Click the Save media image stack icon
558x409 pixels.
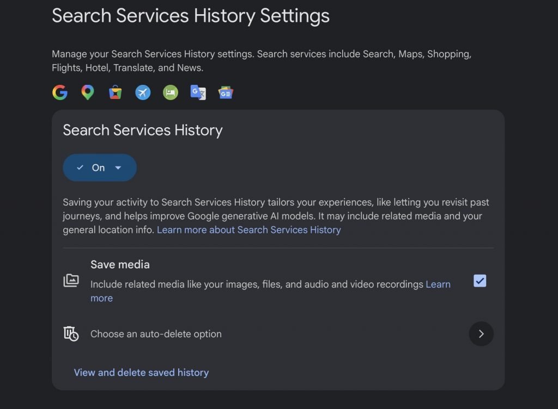click(x=71, y=281)
